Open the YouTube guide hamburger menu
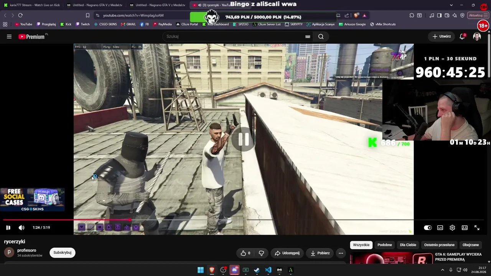491x276 pixels. [9, 36]
